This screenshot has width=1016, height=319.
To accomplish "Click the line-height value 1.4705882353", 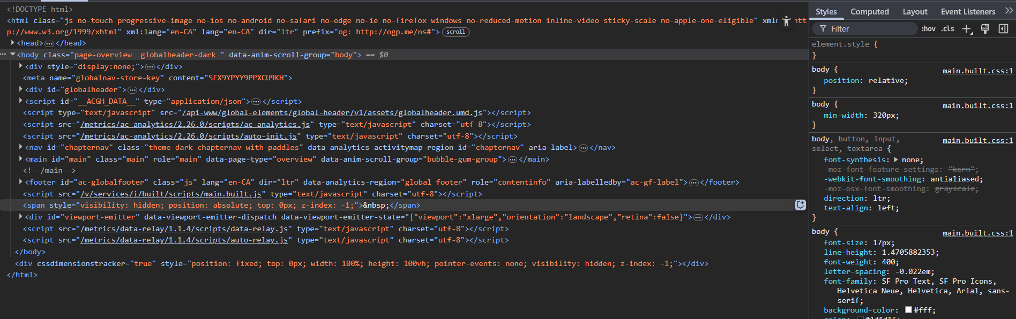I will [910, 253].
